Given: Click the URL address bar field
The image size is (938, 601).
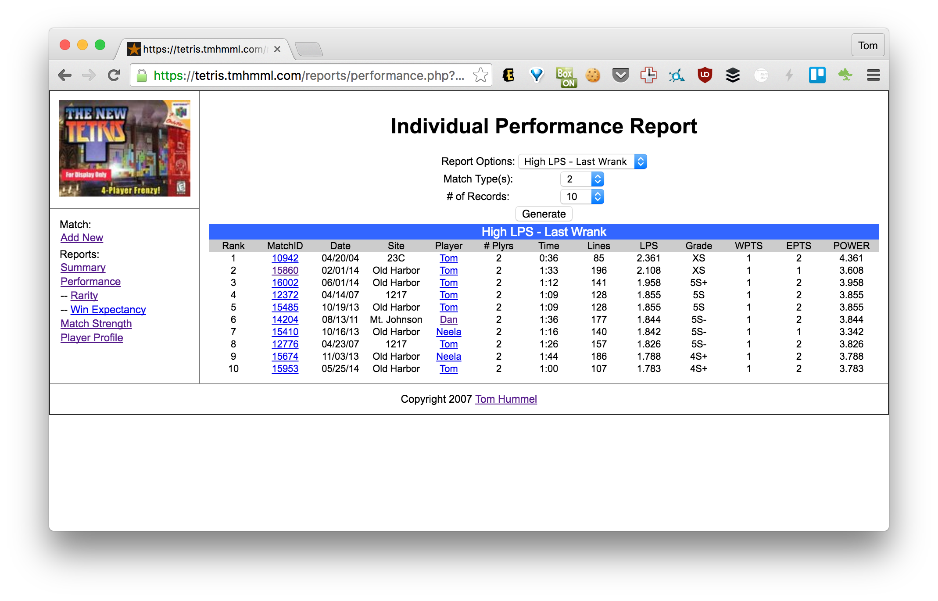Looking at the screenshot, I should (x=307, y=75).
